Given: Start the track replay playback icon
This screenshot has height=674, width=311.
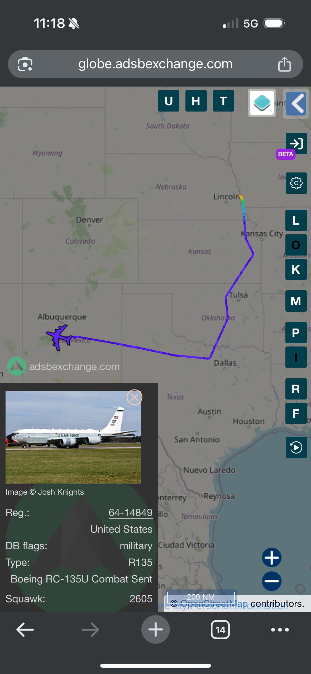Looking at the screenshot, I should (296, 447).
